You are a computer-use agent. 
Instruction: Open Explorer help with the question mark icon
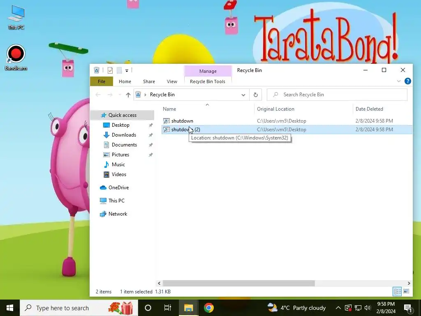(x=407, y=81)
